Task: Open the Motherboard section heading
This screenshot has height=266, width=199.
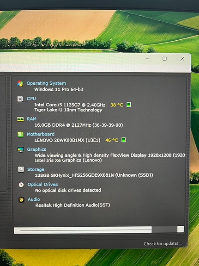Action: (41, 134)
